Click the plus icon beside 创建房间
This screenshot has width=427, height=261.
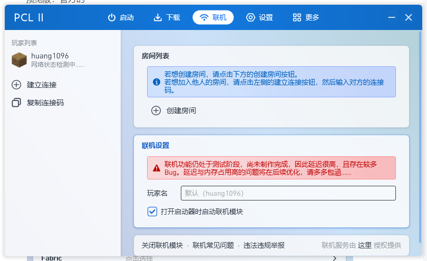(156, 111)
